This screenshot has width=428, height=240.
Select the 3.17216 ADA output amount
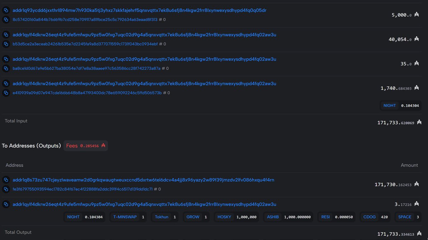coord(407,204)
